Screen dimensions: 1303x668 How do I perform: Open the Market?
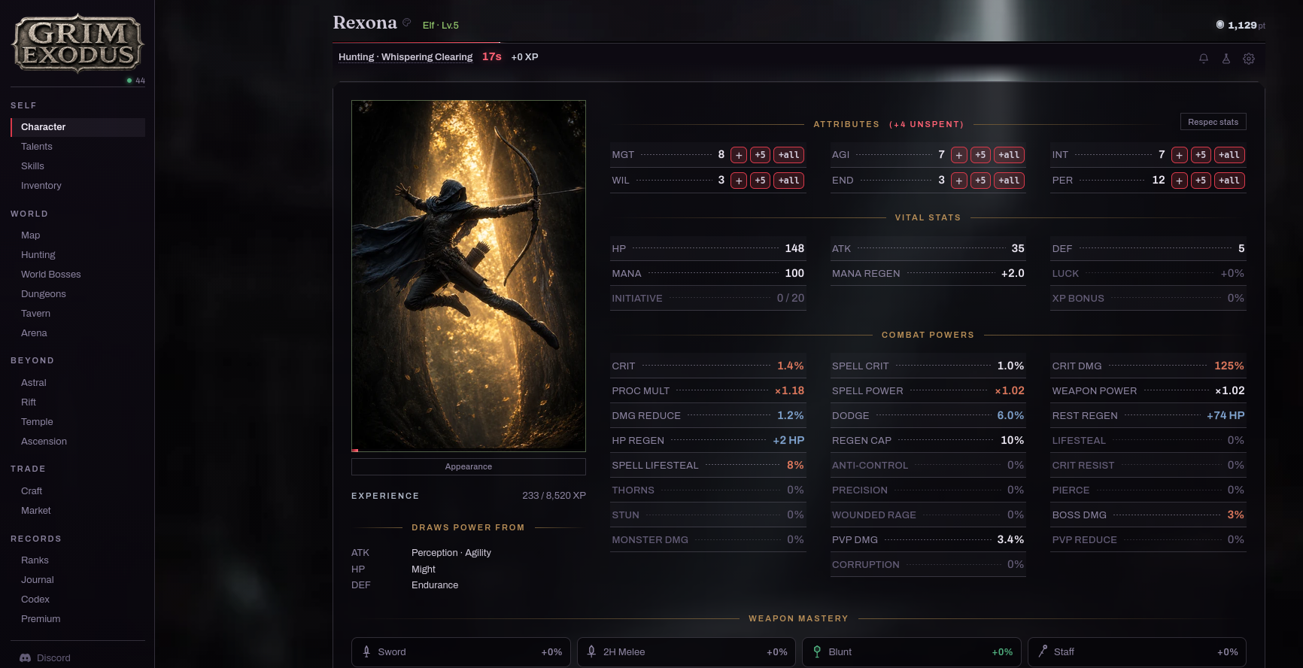tap(78, 511)
